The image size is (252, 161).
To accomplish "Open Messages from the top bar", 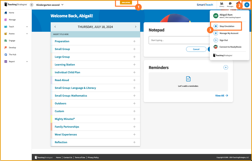I will (230, 5).
